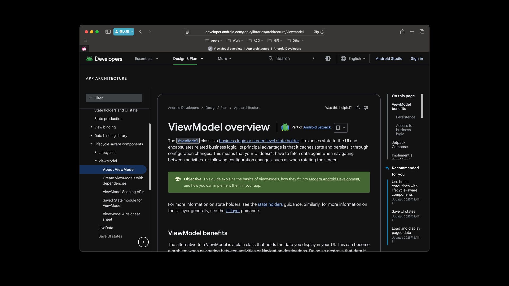Open the Work bookmarks folder
Image resolution: width=509 pixels, height=286 pixels.
pos(235,41)
